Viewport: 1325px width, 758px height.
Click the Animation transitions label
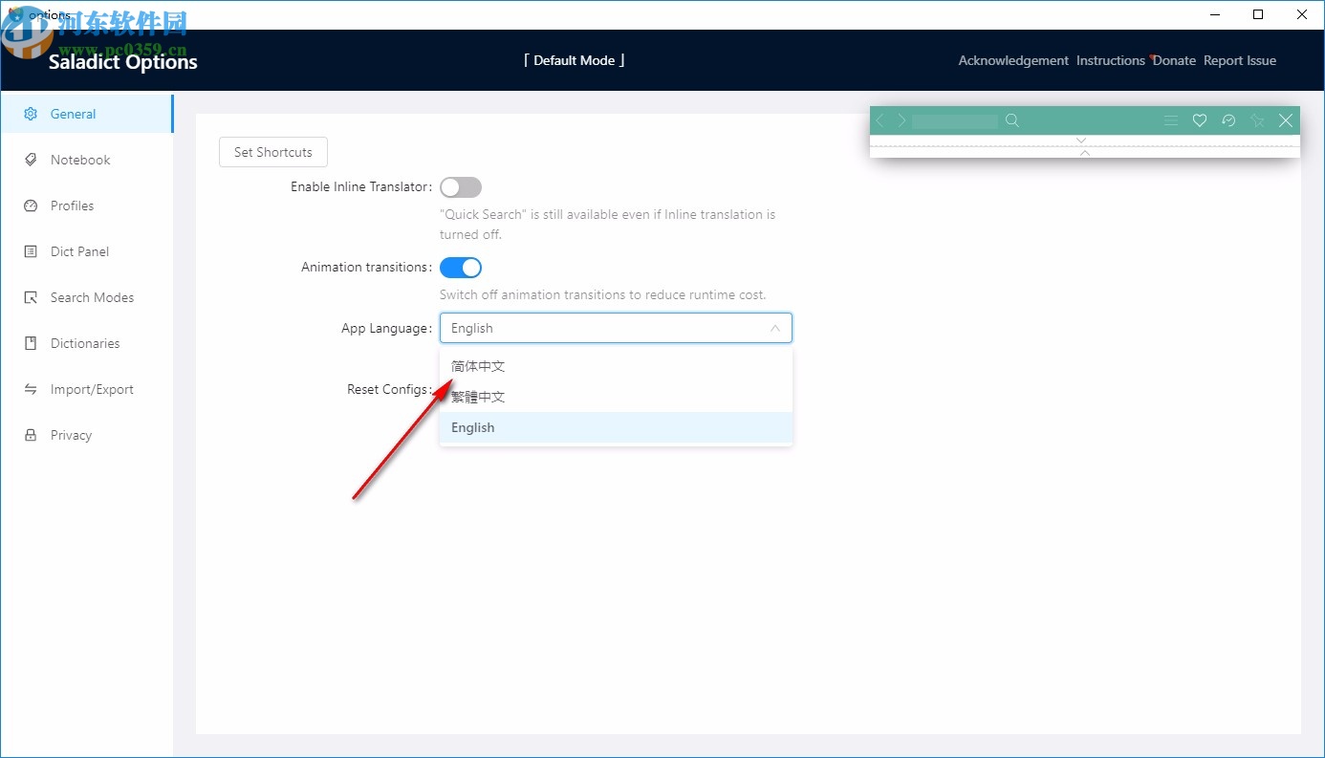coord(367,268)
